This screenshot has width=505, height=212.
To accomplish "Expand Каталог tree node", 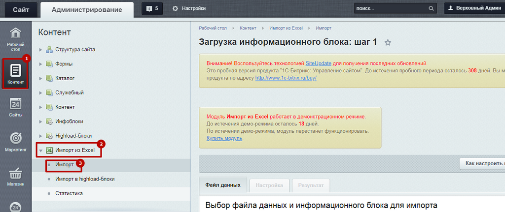I will coord(40,78).
